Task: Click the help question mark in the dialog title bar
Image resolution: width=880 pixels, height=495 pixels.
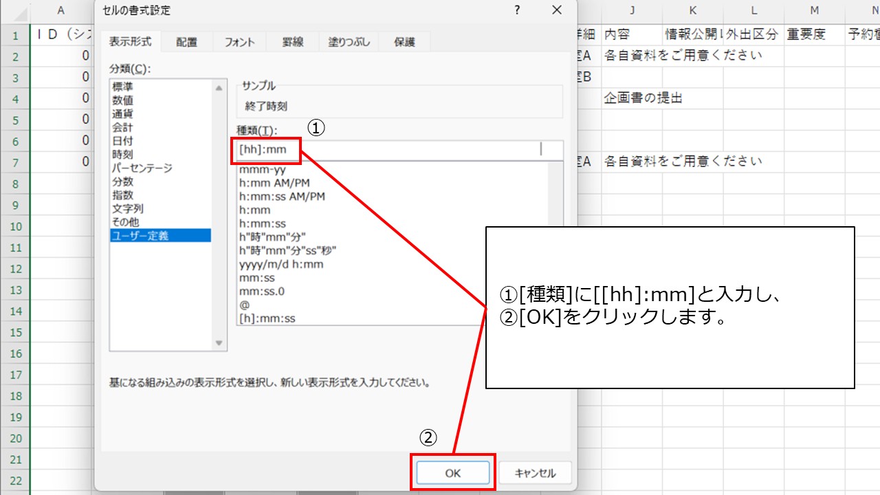Action: coord(517,10)
